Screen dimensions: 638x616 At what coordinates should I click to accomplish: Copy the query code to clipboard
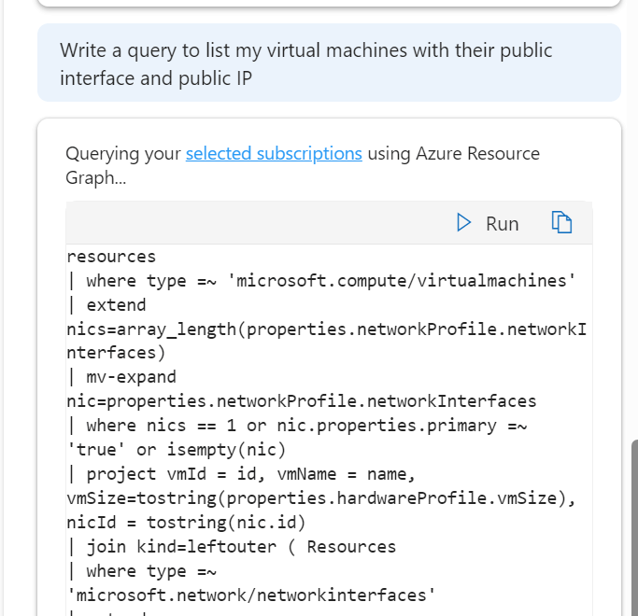[560, 223]
